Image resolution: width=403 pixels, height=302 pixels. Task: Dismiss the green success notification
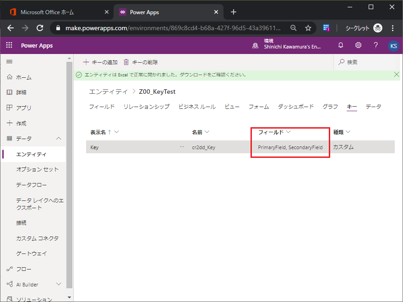(x=396, y=75)
